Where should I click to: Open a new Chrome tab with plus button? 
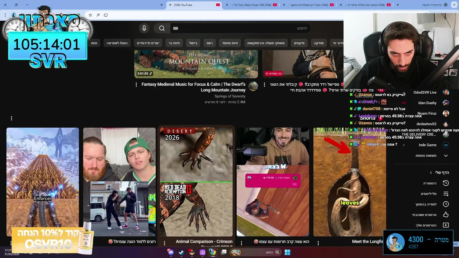click(x=161, y=5)
